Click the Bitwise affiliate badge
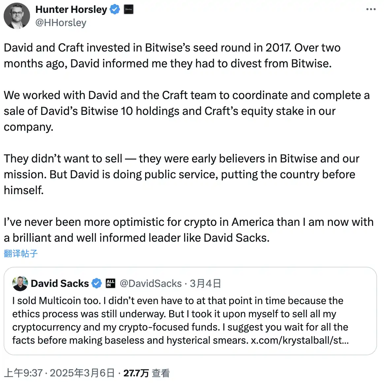384x383 pixels. point(128,9)
